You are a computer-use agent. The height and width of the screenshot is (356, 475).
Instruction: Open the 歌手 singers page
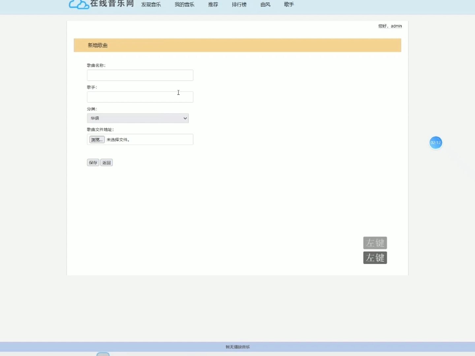pos(289,5)
